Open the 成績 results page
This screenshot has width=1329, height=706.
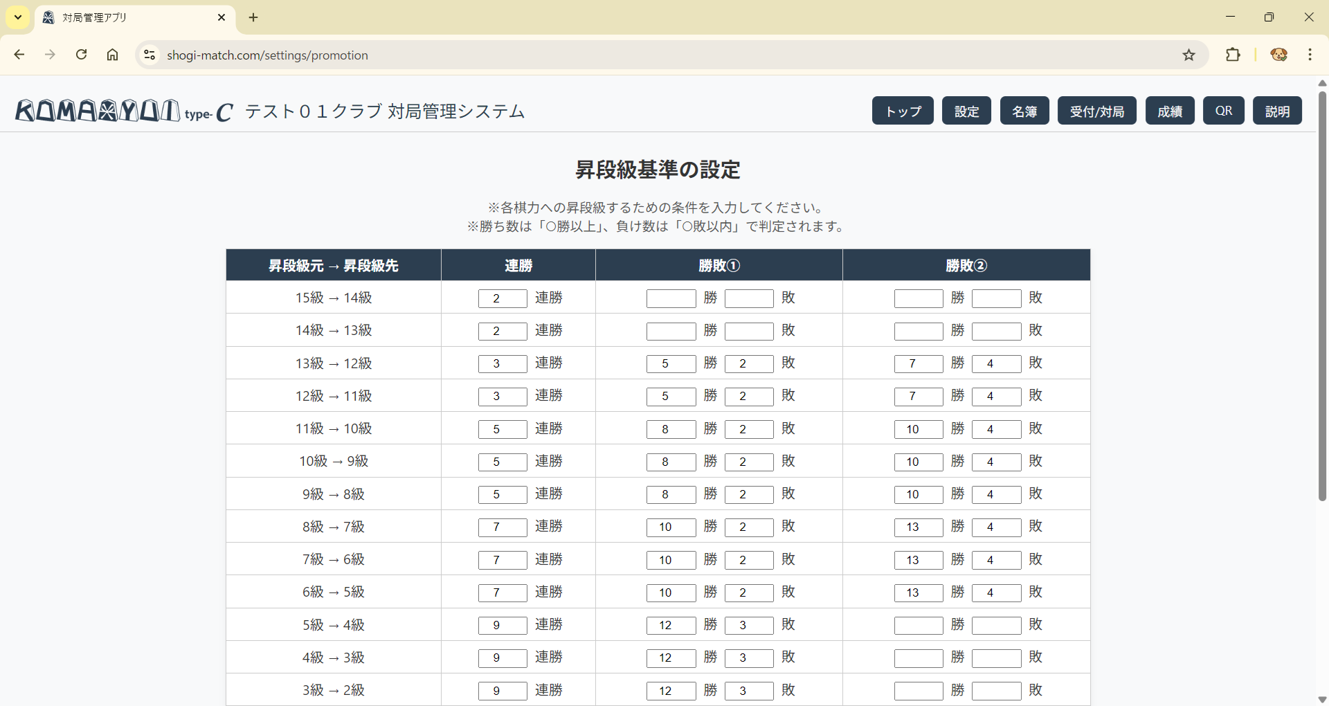[x=1170, y=111]
